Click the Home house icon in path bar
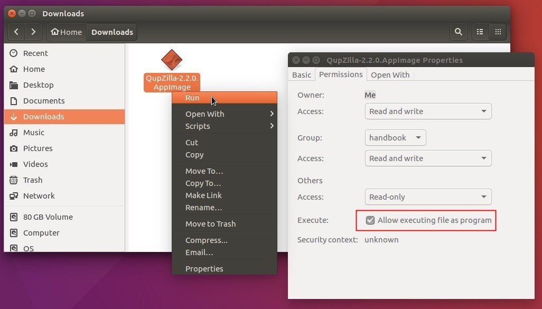Image resolution: width=542 pixels, height=309 pixels. [54, 32]
